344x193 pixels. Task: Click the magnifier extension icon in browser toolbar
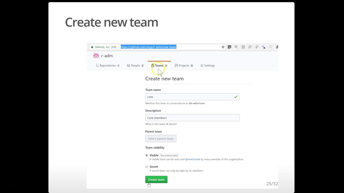point(236,47)
